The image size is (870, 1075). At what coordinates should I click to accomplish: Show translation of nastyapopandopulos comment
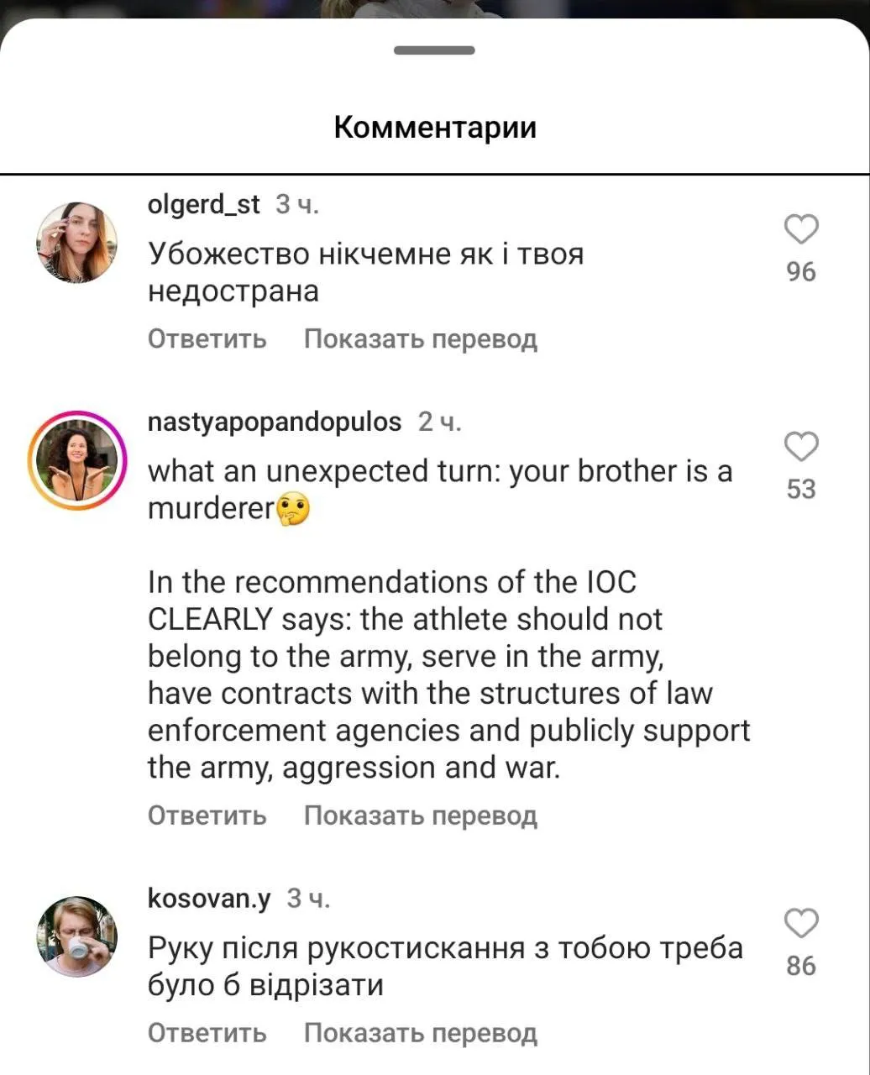[420, 815]
